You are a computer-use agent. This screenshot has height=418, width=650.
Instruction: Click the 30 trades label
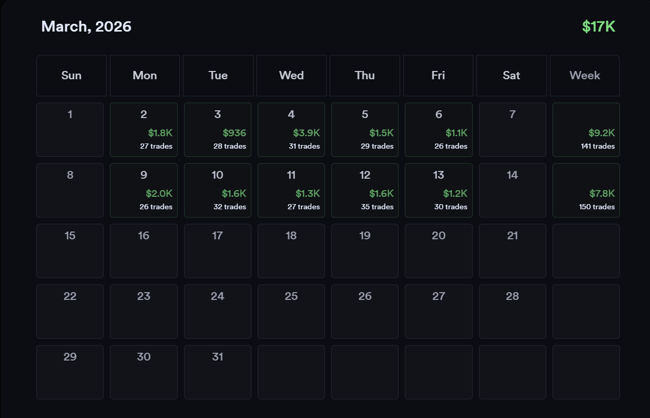[451, 207]
